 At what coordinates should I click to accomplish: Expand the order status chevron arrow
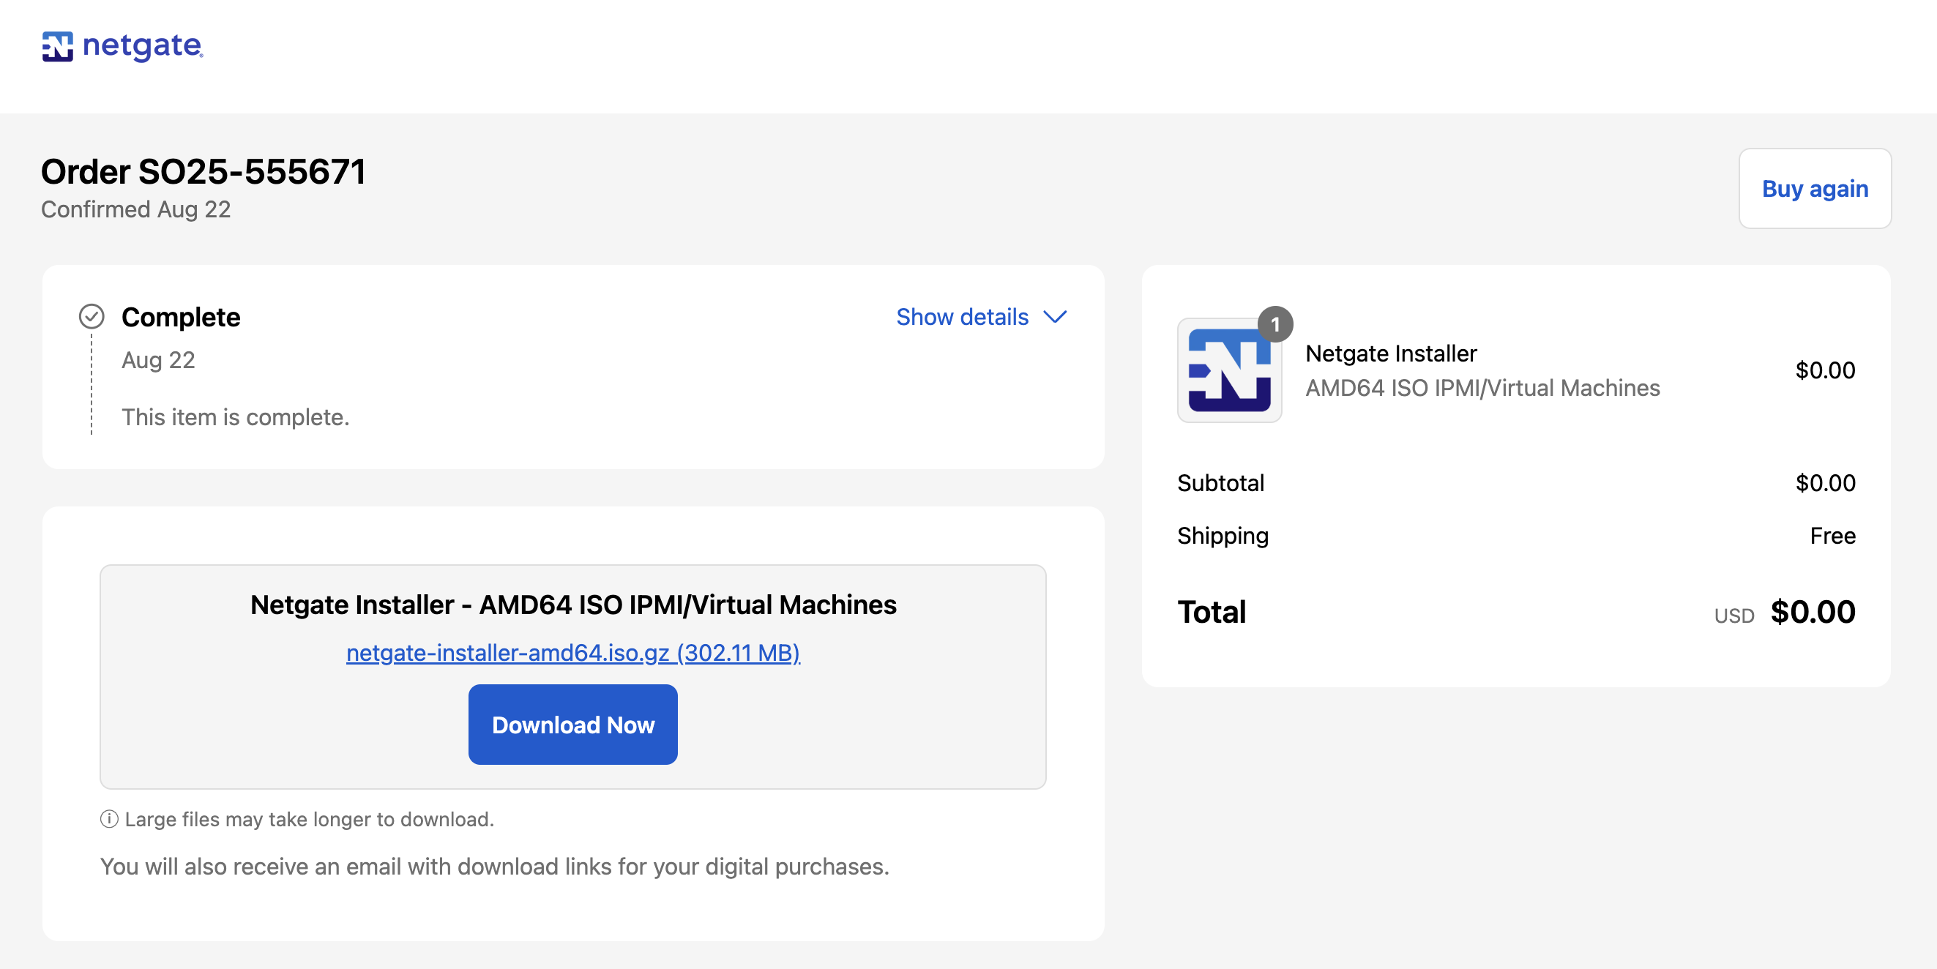1056,317
